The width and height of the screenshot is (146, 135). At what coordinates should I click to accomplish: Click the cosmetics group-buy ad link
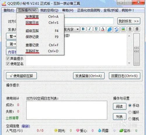click(x=105, y=10)
